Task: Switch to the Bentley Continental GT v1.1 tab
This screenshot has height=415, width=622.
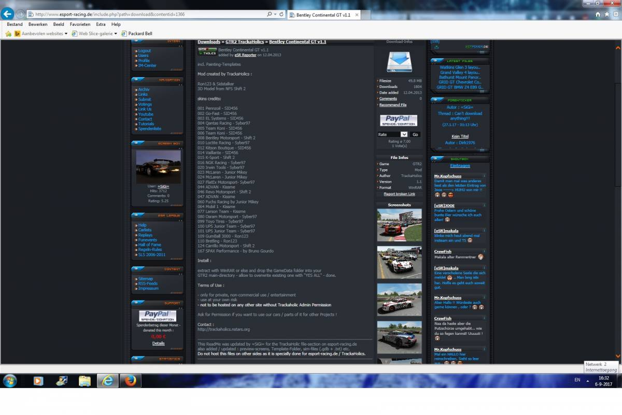Action: [x=323, y=15]
